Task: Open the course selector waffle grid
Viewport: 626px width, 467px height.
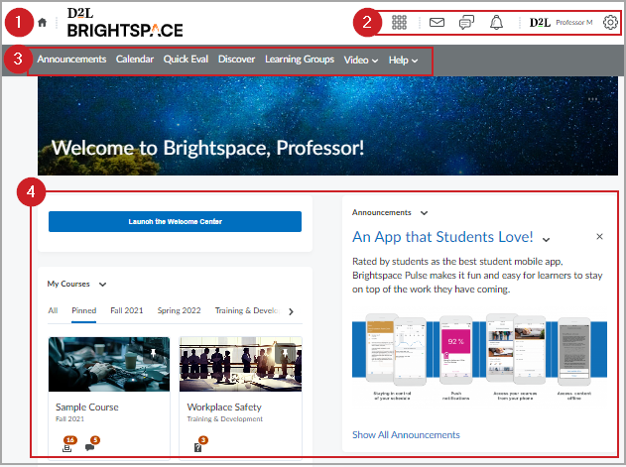Action: 399,23
